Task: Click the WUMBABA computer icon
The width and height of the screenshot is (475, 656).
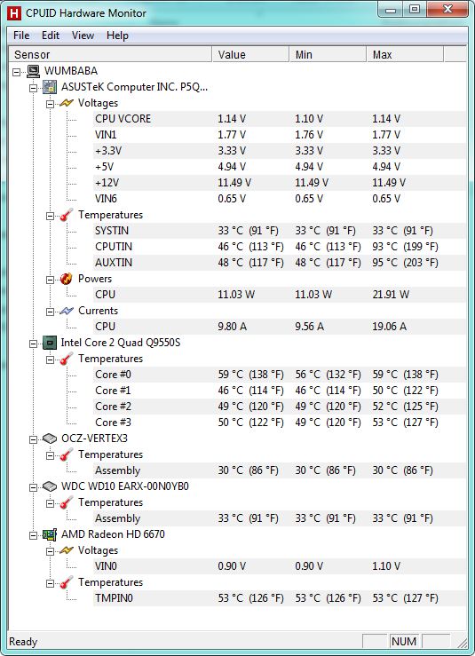Action: point(33,71)
